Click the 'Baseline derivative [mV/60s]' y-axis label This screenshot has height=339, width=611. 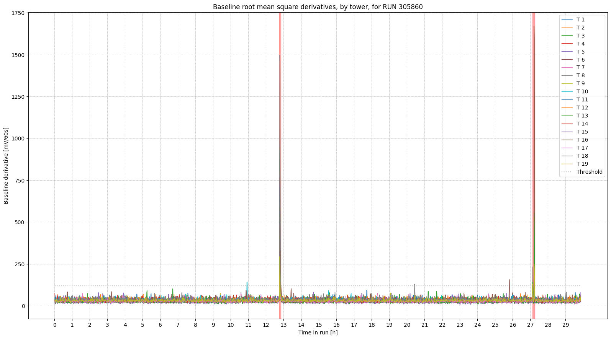(x=6, y=166)
